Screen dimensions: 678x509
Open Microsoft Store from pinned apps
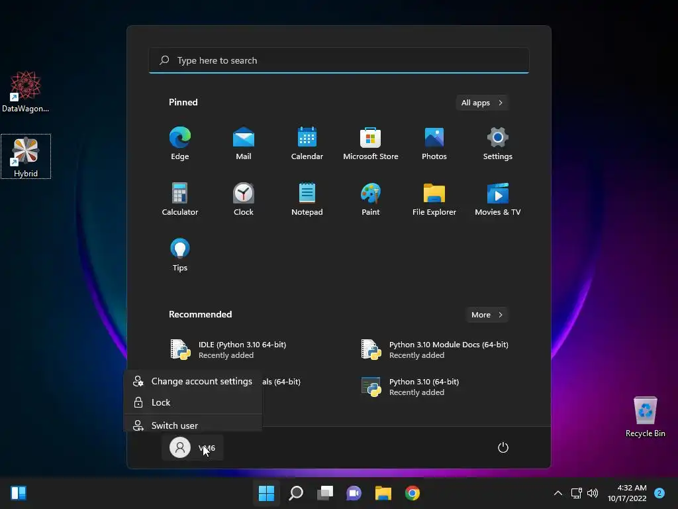[371, 144]
